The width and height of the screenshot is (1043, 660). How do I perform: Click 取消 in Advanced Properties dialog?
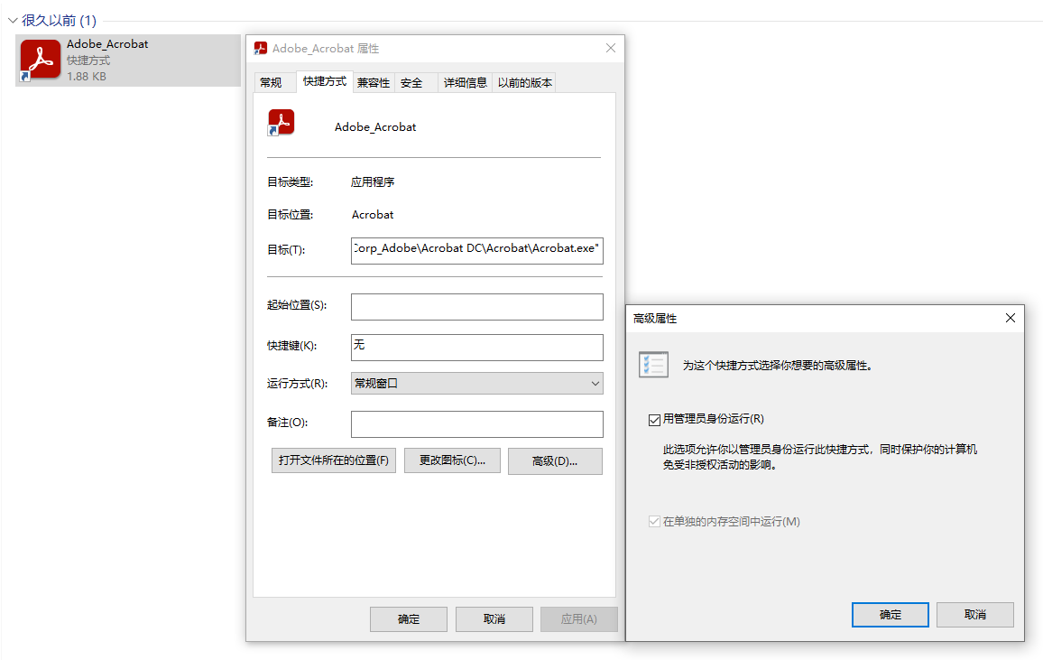(975, 615)
